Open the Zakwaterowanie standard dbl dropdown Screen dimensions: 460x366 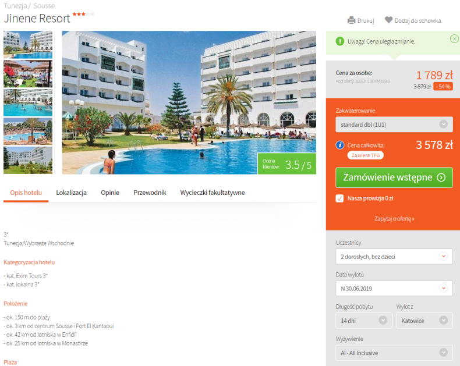pos(394,125)
